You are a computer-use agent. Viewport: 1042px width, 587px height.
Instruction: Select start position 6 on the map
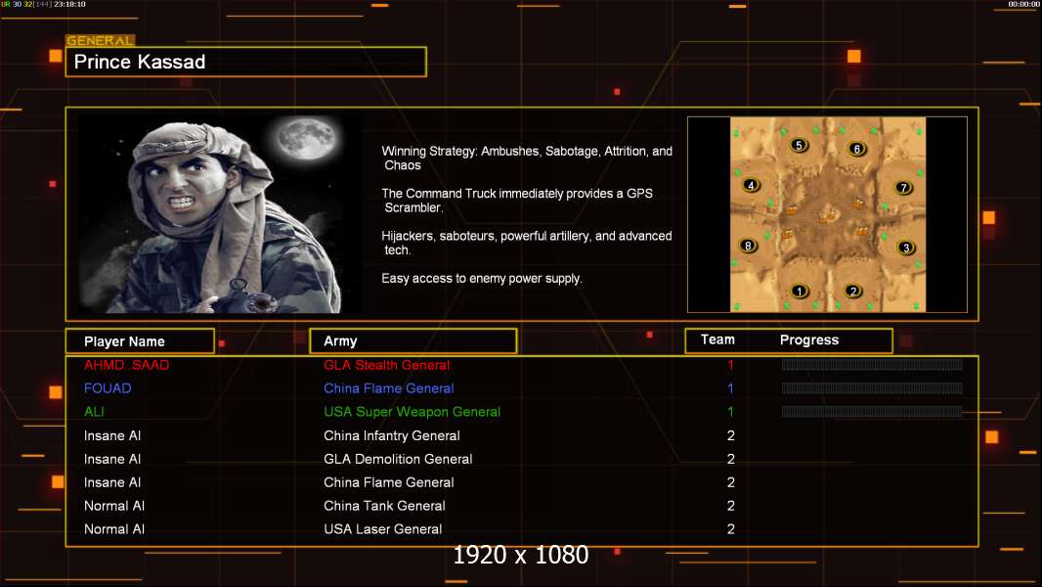(856, 149)
